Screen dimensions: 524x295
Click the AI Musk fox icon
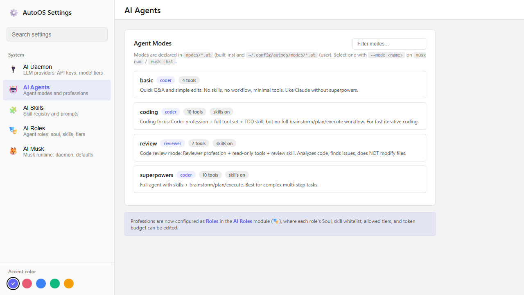(13, 151)
